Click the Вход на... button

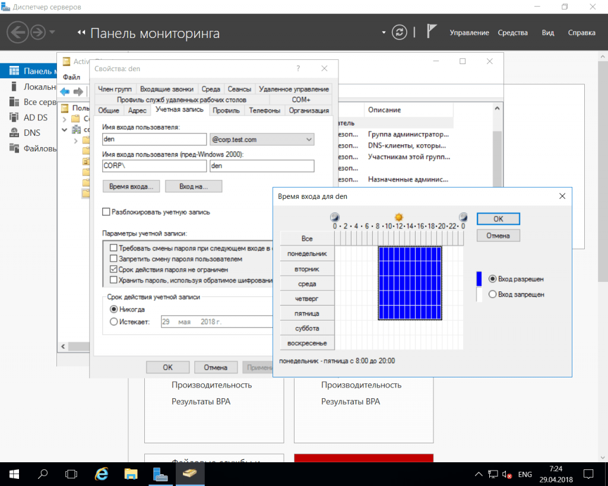[193, 186]
